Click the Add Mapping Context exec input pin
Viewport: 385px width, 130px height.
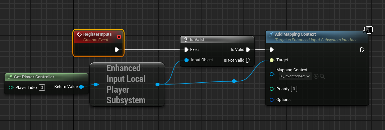[271, 50]
